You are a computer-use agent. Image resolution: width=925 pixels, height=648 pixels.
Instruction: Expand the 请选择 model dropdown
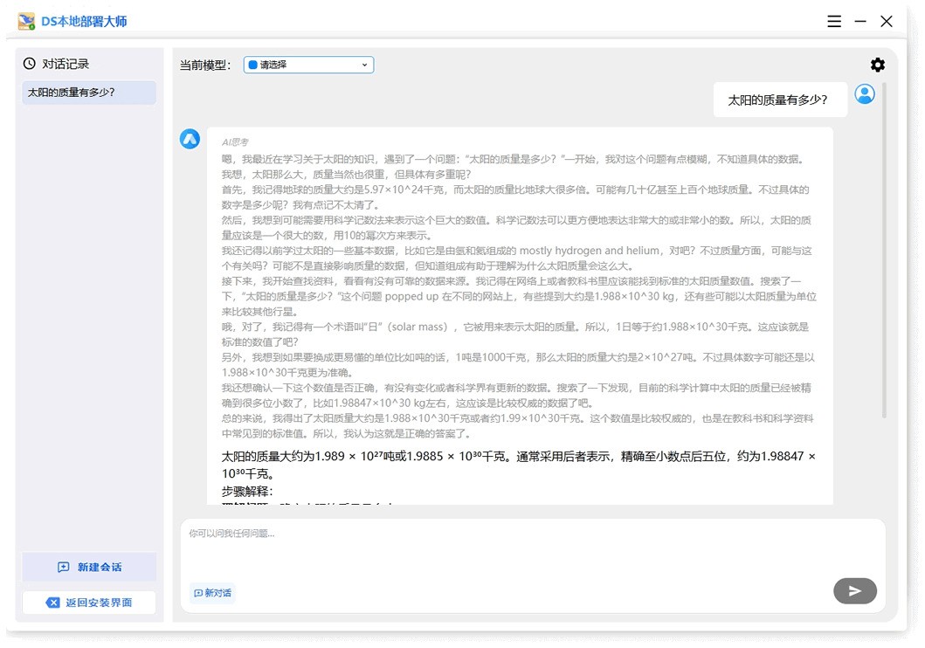308,65
